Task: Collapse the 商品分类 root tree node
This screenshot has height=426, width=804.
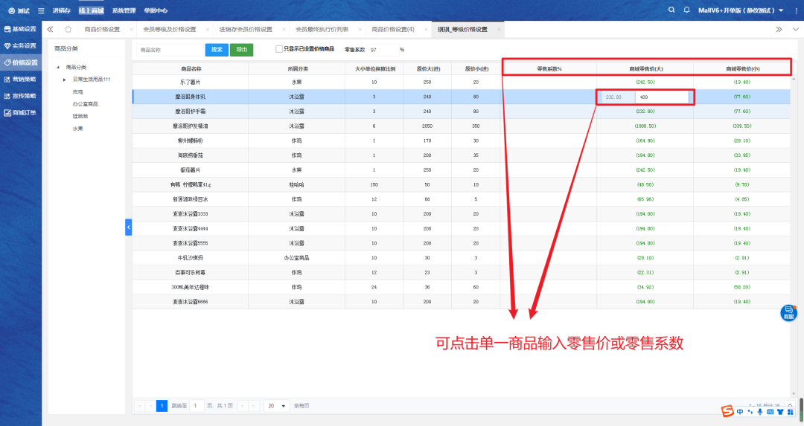Action: [x=59, y=68]
